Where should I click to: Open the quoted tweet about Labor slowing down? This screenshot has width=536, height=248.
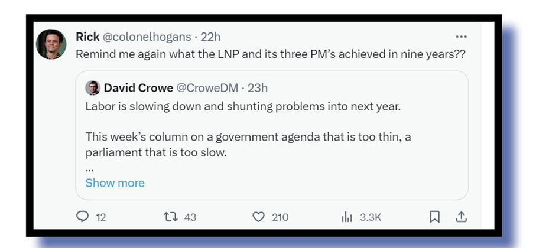(x=271, y=137)
